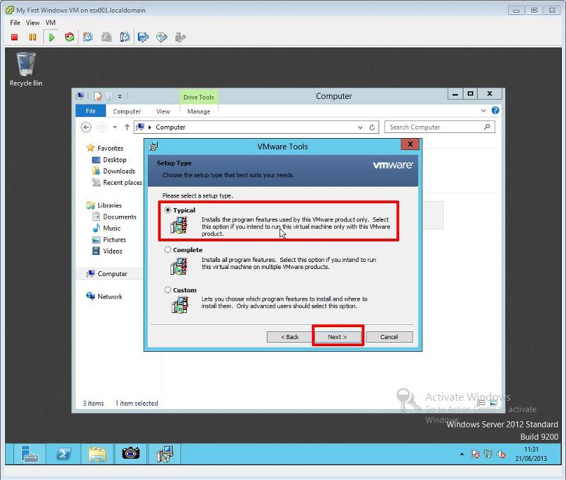Click the < Back button
Screen dimensions: 566x480
290,336
